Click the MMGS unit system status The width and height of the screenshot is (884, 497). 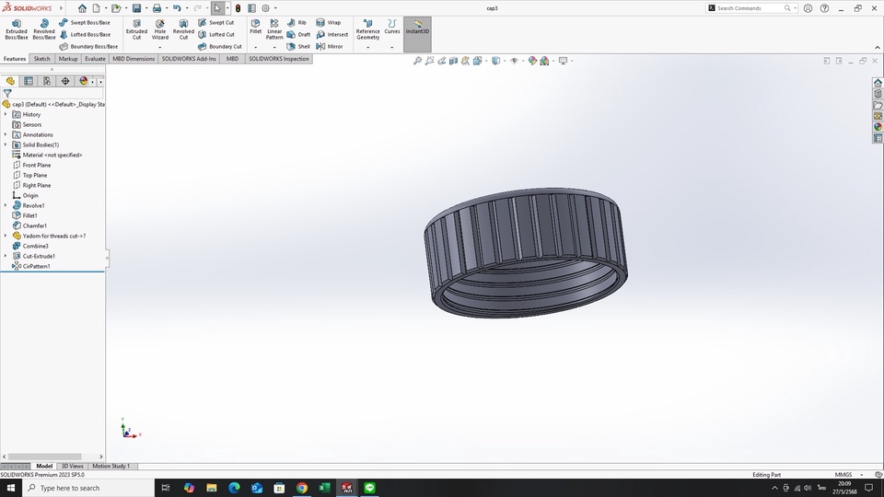tap(843, 475)
